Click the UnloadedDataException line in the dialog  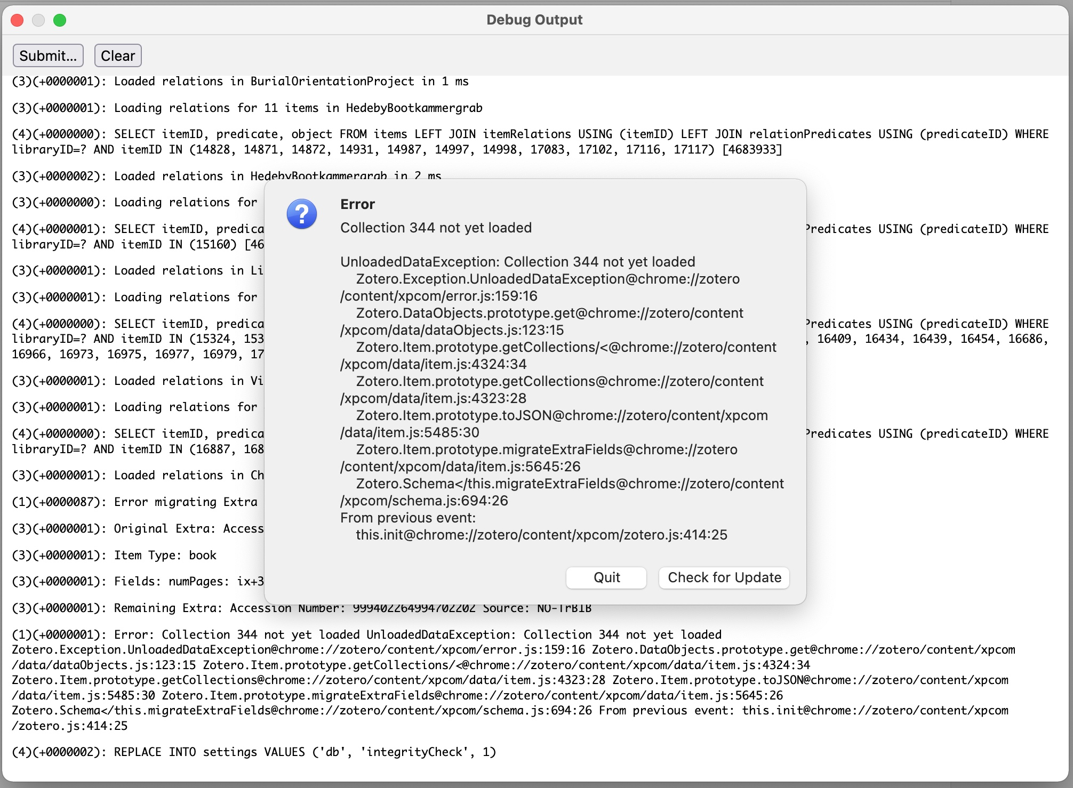[x=517, y=262]
